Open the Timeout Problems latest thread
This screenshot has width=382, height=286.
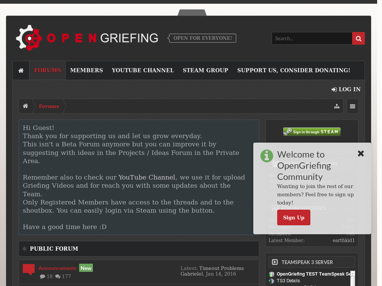(222, 268)
